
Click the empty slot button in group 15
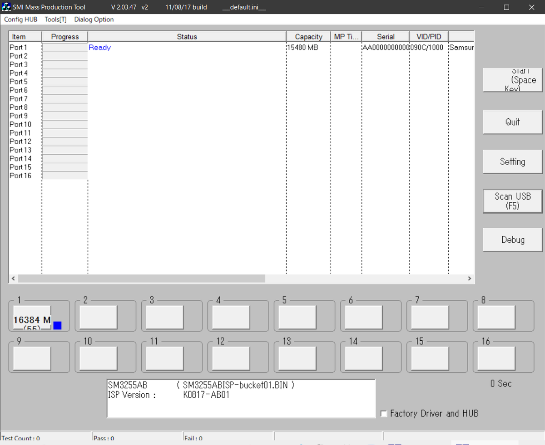430,358
